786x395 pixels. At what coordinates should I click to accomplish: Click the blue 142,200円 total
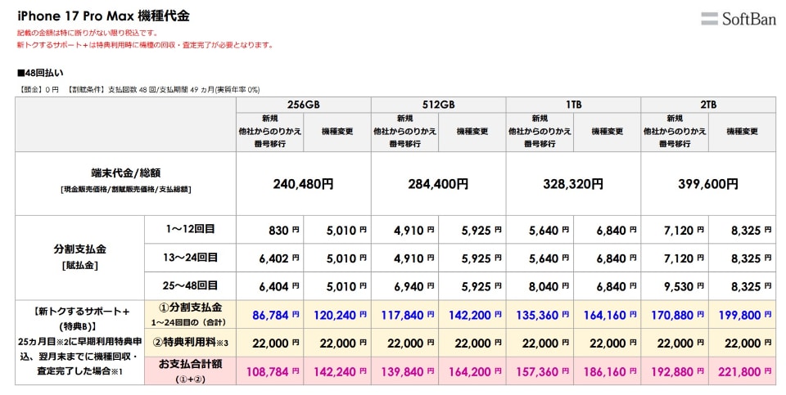pyautogui.click(x=472, y=315)
